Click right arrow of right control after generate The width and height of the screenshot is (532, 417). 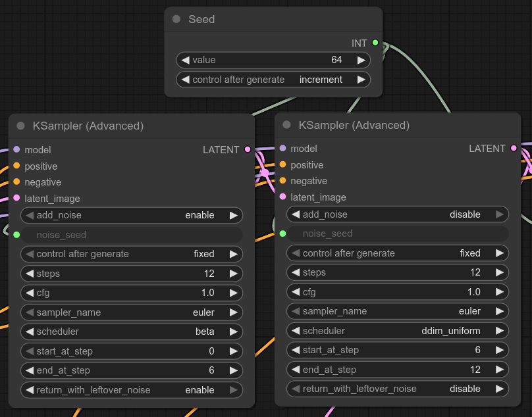click(x=500, y=253)
